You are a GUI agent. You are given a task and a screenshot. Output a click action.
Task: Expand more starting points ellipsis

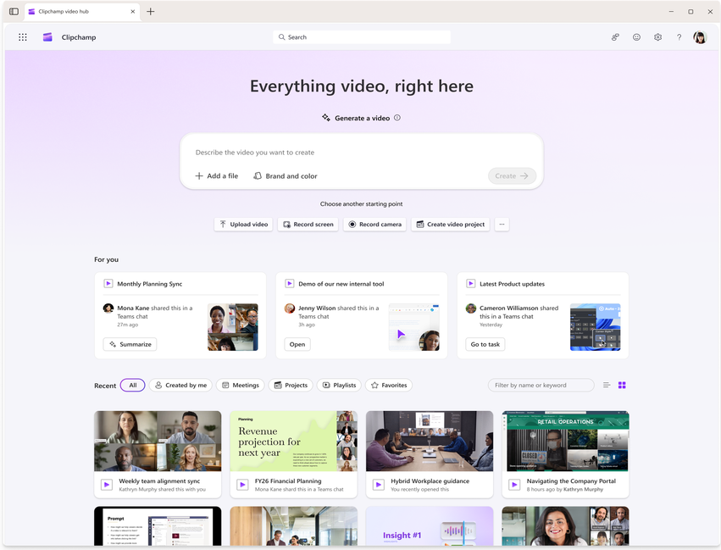[x=502, y=225]
